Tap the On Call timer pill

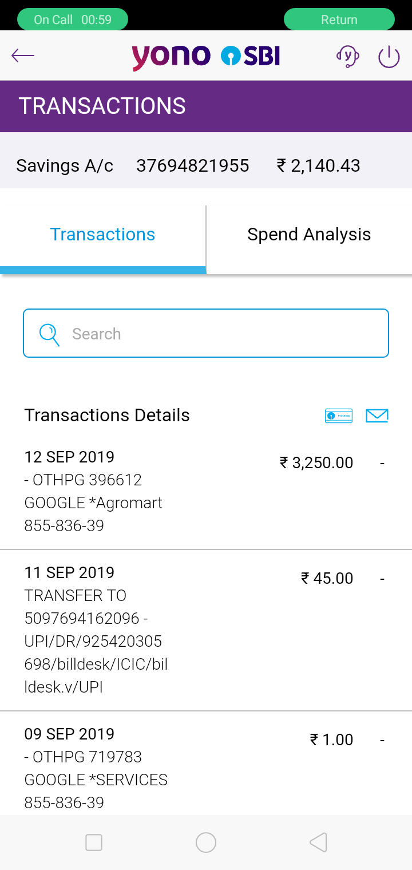(73, 19)
